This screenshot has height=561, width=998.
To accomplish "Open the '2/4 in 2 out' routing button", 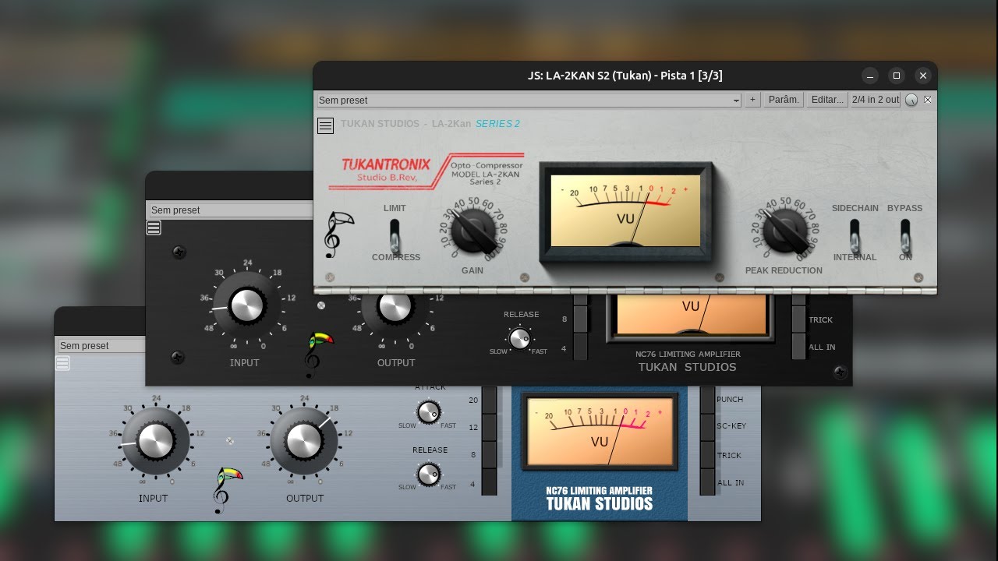I will pos(876,100).
